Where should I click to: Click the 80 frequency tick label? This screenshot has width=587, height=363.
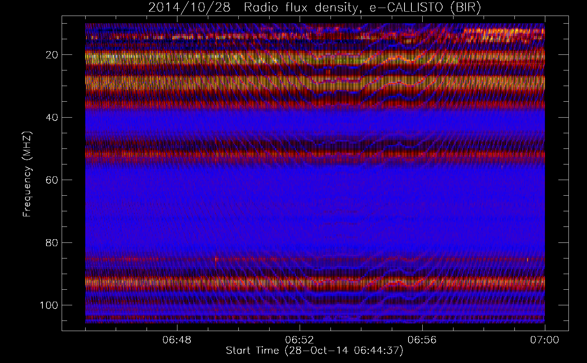pos(52,242)
